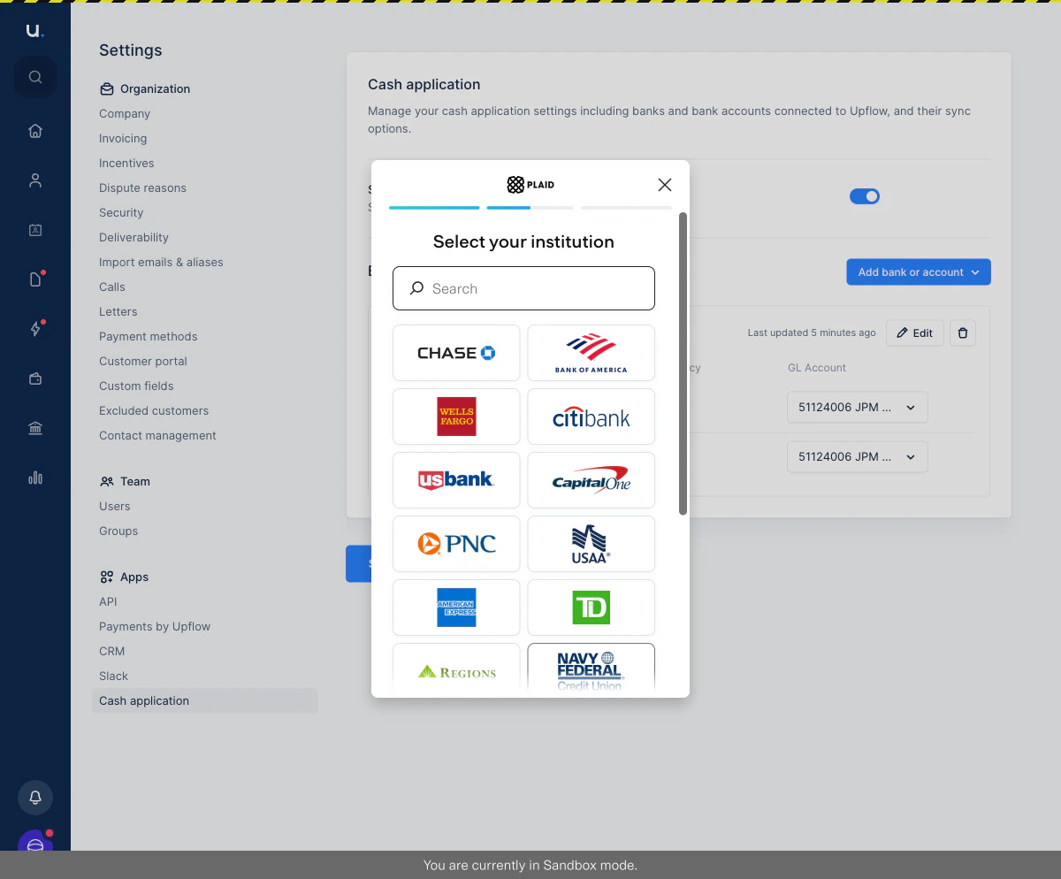Image resolution: width=1061 pixels, height=879 pixels.
Task: Go to Calls settings
Action: [112, 287]
